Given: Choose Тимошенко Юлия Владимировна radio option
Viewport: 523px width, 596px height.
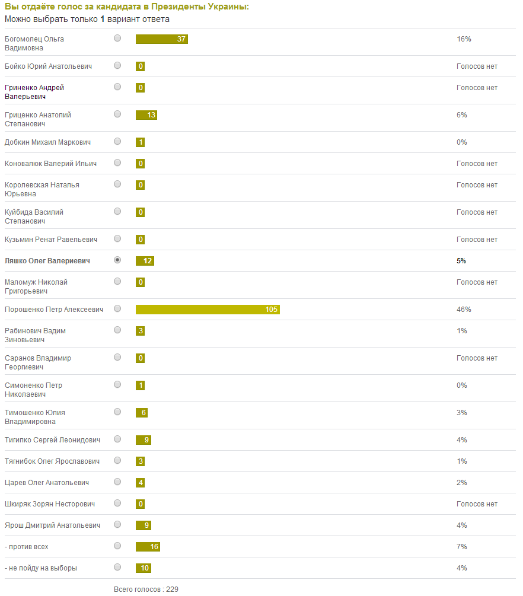Looking at the screenshot, I should tap(117, 412).
